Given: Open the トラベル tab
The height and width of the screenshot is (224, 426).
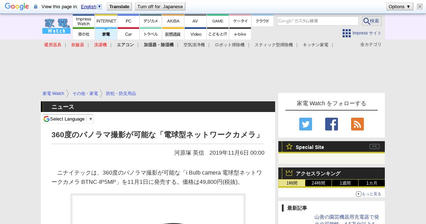Looking at the screenshot, I should (151, 34).
